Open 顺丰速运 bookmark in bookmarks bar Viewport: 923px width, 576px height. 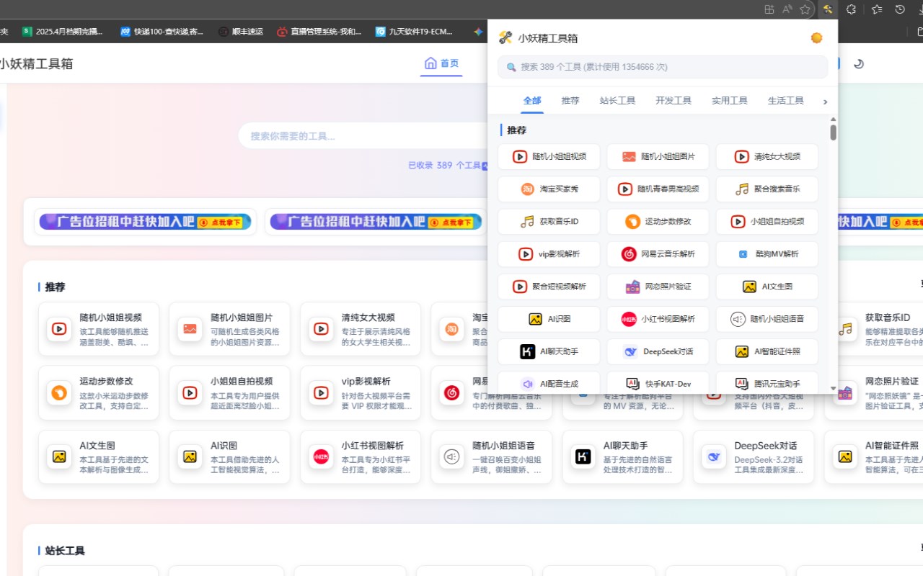(x=240, y=31)
